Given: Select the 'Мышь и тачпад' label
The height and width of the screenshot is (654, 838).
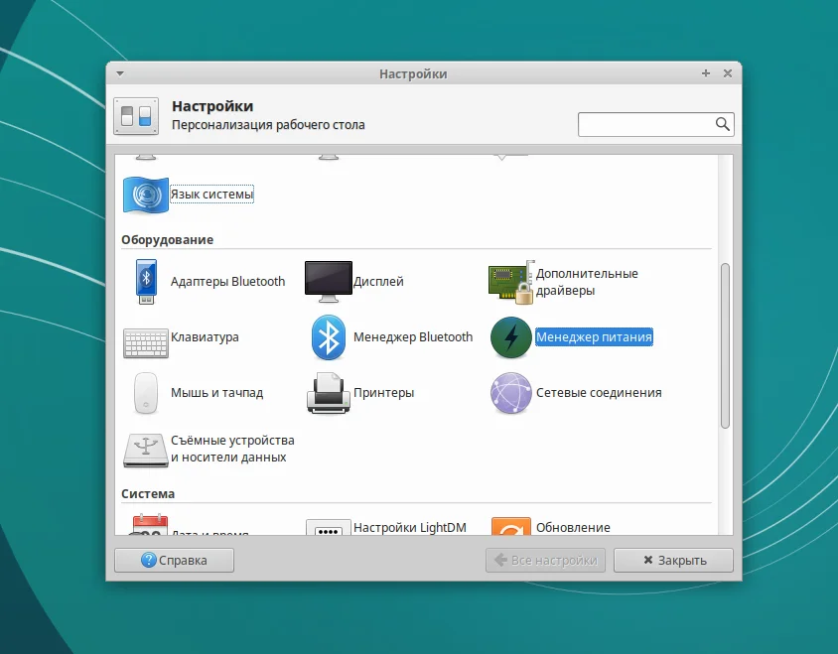Looking at the screenshot, I should [x=217, y=393].
